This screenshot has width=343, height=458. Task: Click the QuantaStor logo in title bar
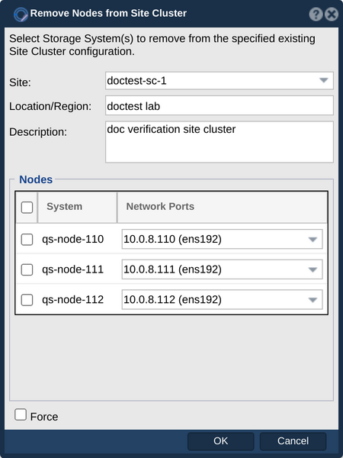21,15
